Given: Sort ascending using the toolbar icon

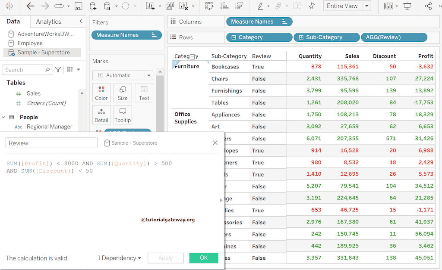Looking at the screenshot, I should (x=224, y=6).
